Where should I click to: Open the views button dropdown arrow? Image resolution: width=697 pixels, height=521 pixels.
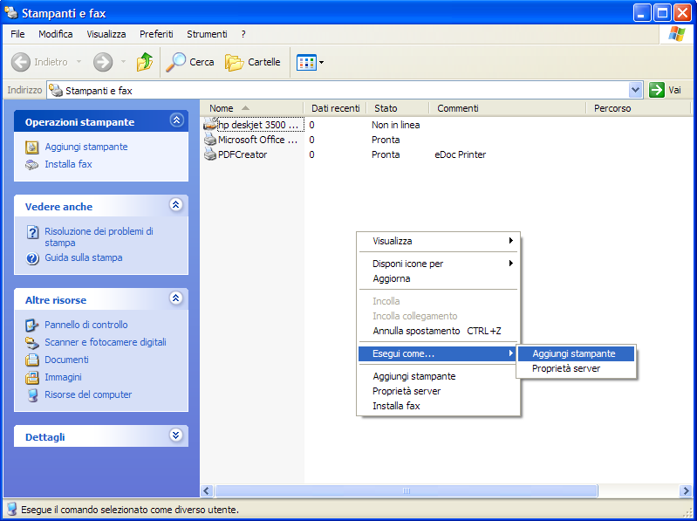coord(321,63)
